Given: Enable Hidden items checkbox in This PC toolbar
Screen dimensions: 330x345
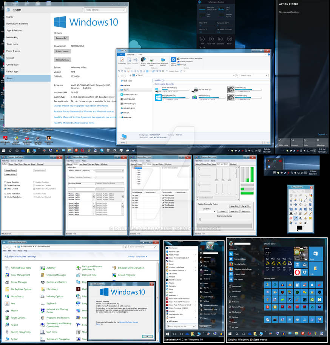Looking at the screenshot, I should (167, 71).
